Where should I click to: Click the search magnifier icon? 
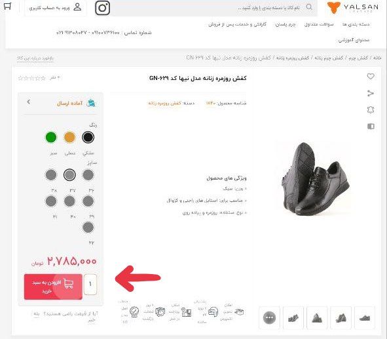309,7
